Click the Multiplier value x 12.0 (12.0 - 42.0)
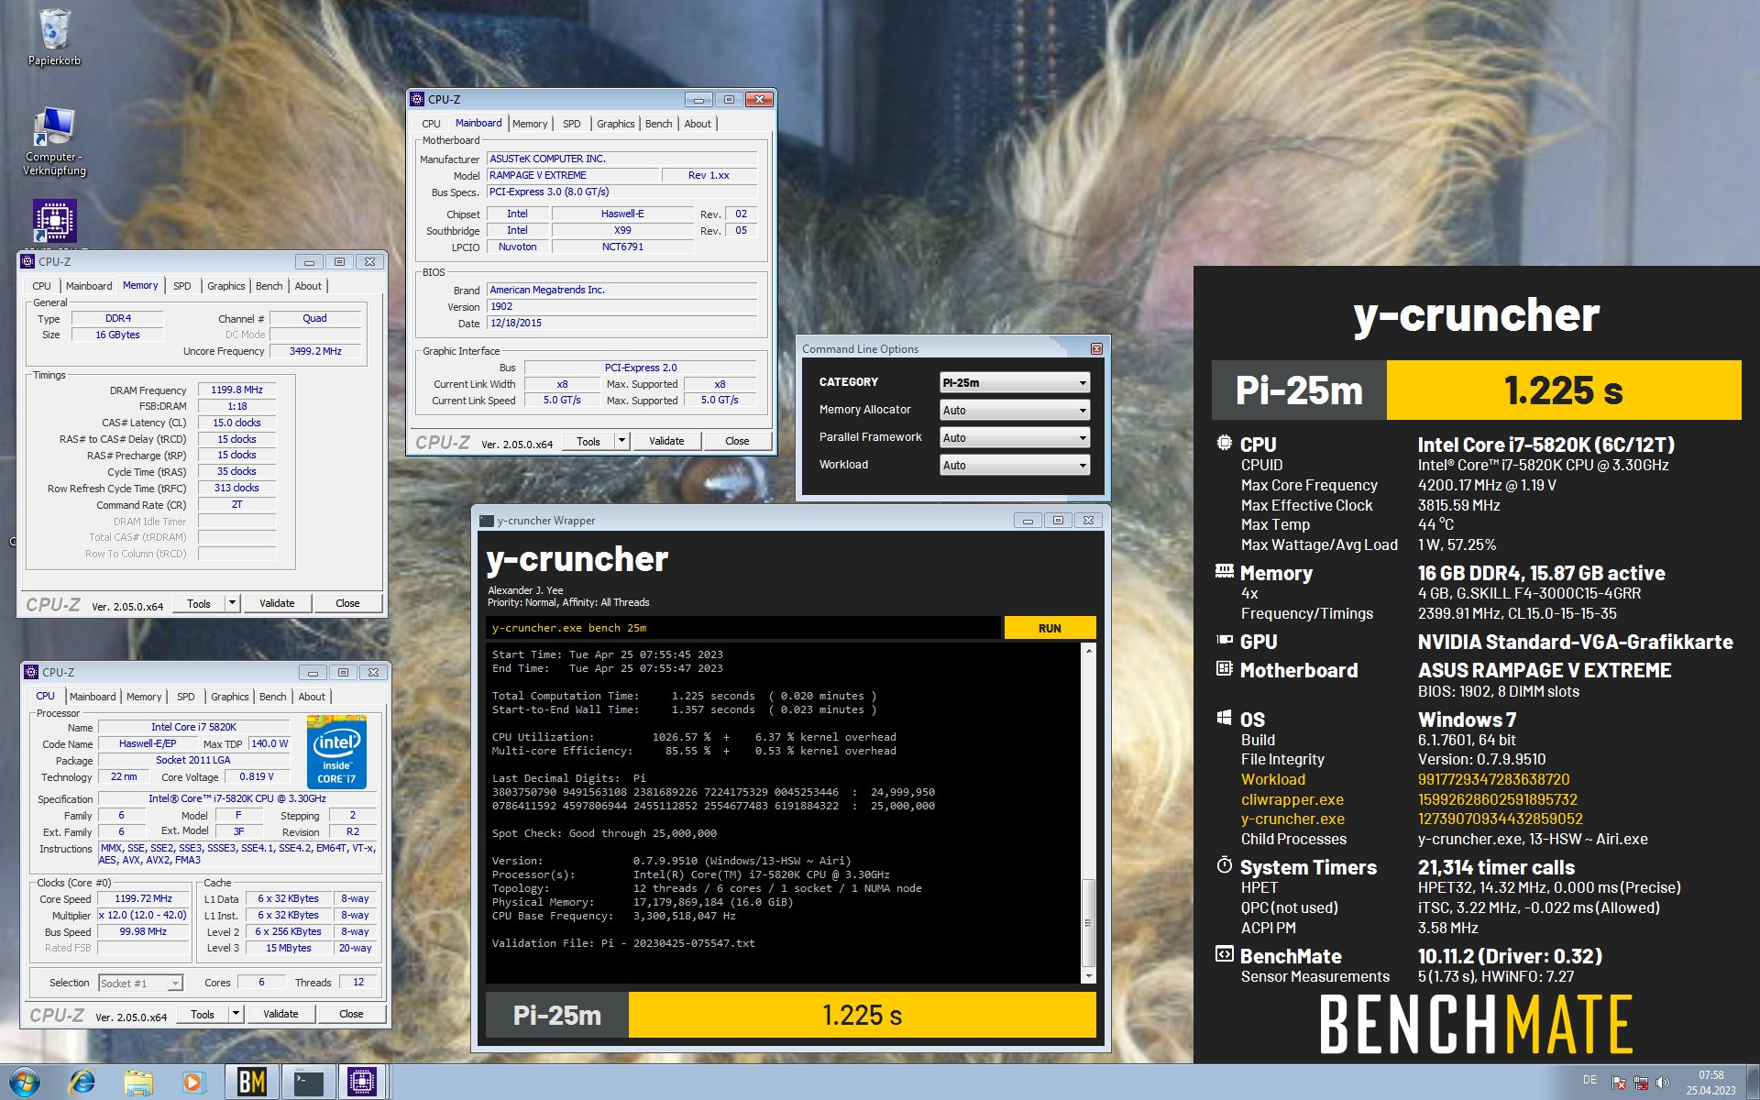Screen dimensions: 1760x1100 [143, 915]
